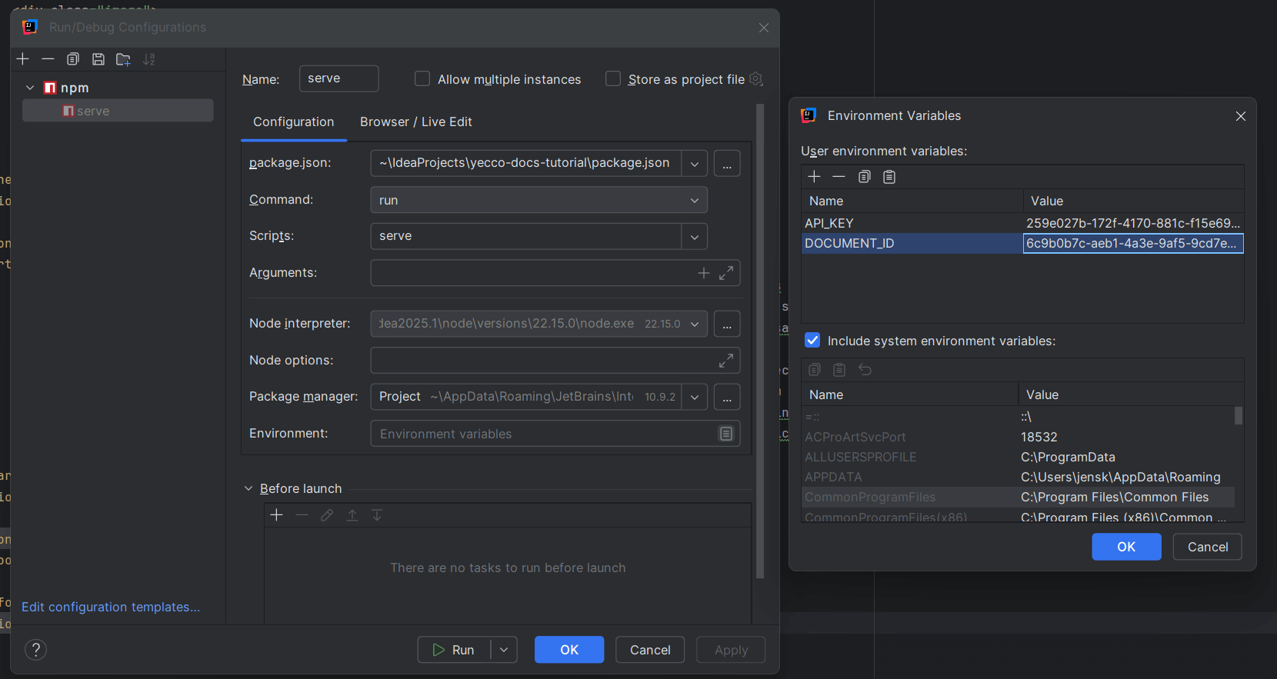Select ACProArtSvcPort system variable row
1277x679 pixels.
click(1018, 437)
